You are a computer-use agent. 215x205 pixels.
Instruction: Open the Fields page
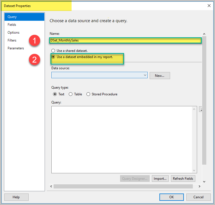point(24,25)
